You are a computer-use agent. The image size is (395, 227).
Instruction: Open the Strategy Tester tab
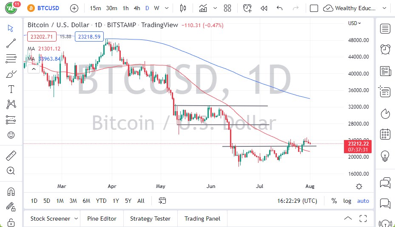coord(150,219)
